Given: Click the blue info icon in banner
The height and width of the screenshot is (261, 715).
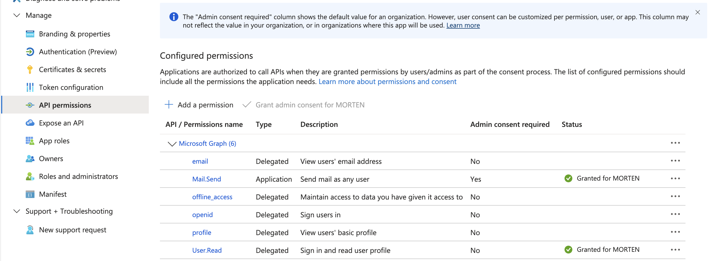Looking at the screenshot, I should [x=174, y=17].
